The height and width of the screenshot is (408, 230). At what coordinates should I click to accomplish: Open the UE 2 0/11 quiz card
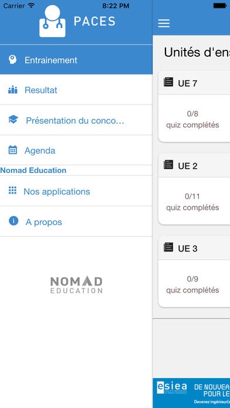click(194, 189)
